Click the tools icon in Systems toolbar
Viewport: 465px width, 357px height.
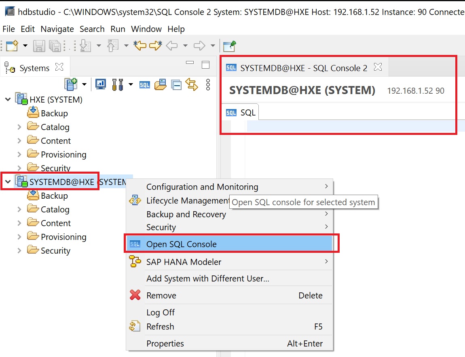pyautogui.click(x=117, y=84)
